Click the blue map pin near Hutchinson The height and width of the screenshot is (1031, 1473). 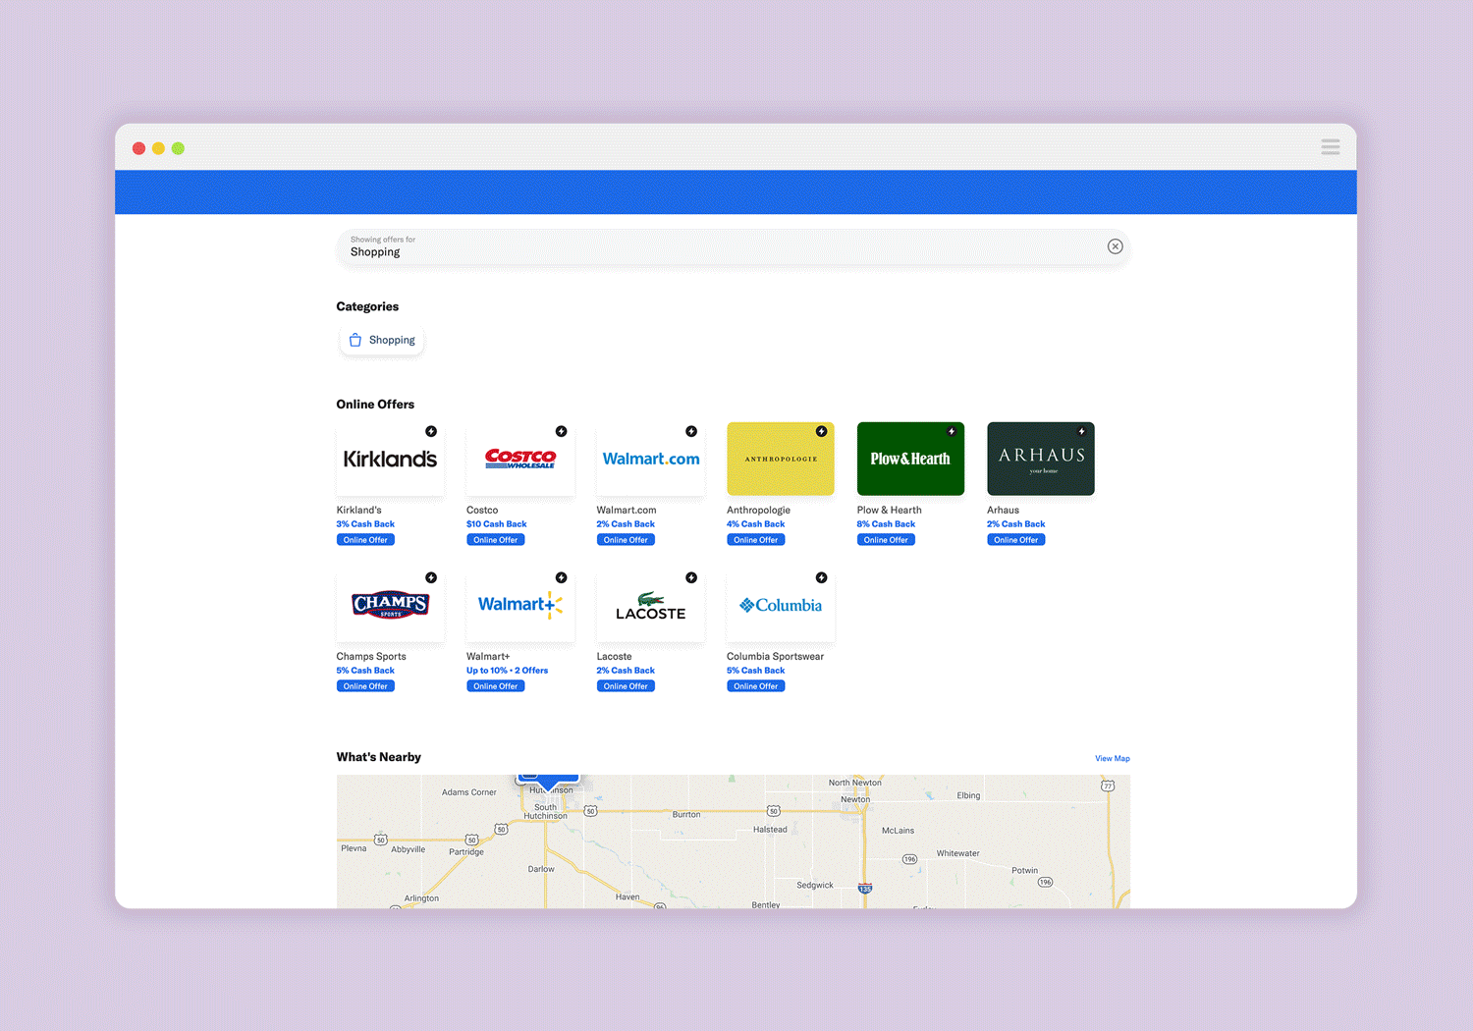point(548,782)
